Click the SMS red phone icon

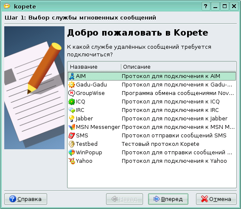72,135
